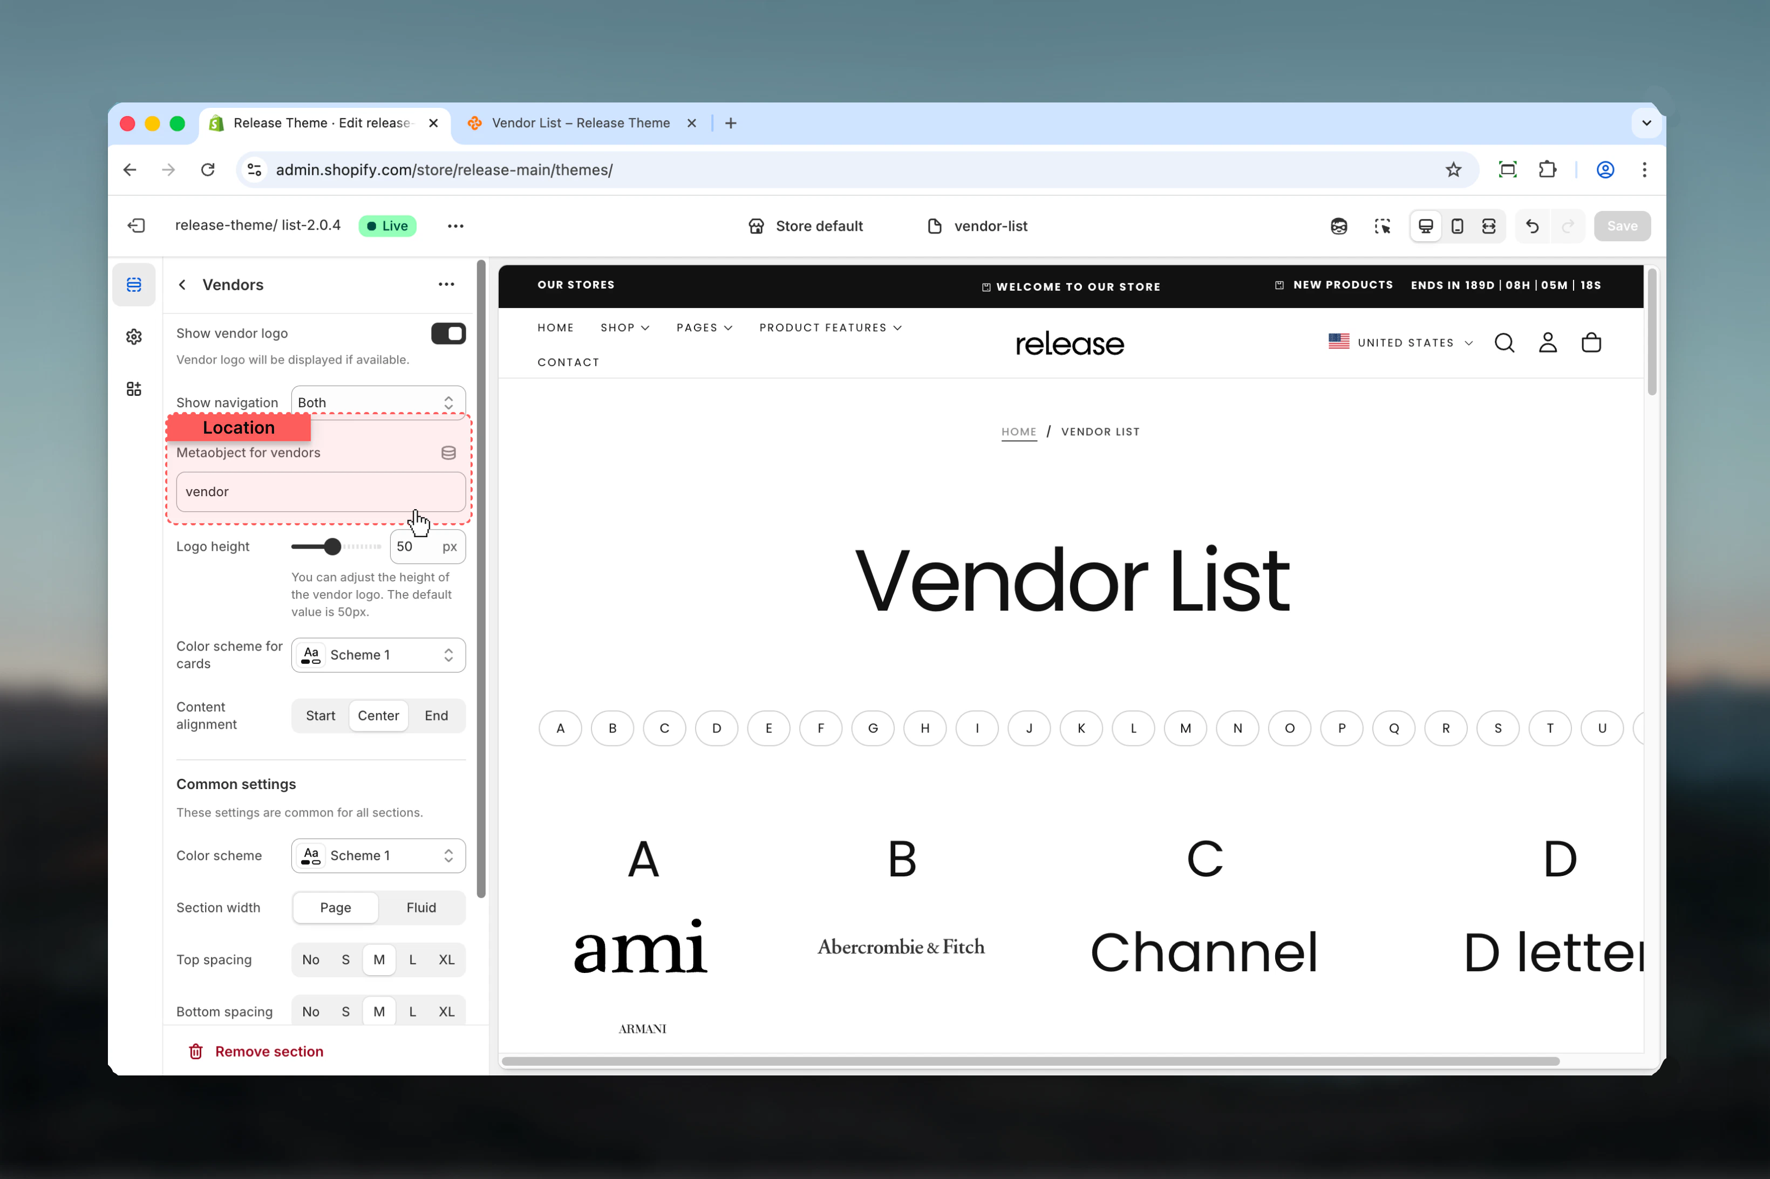Reload the page

click(208, 170)
